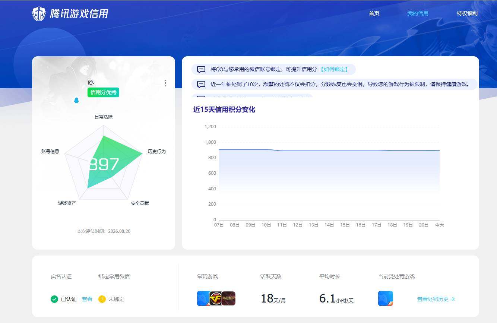The width and height of the screenshot is (497, 323).
Task: Click the yellow warning icon beside 未绑定
Action: point(102,299)
